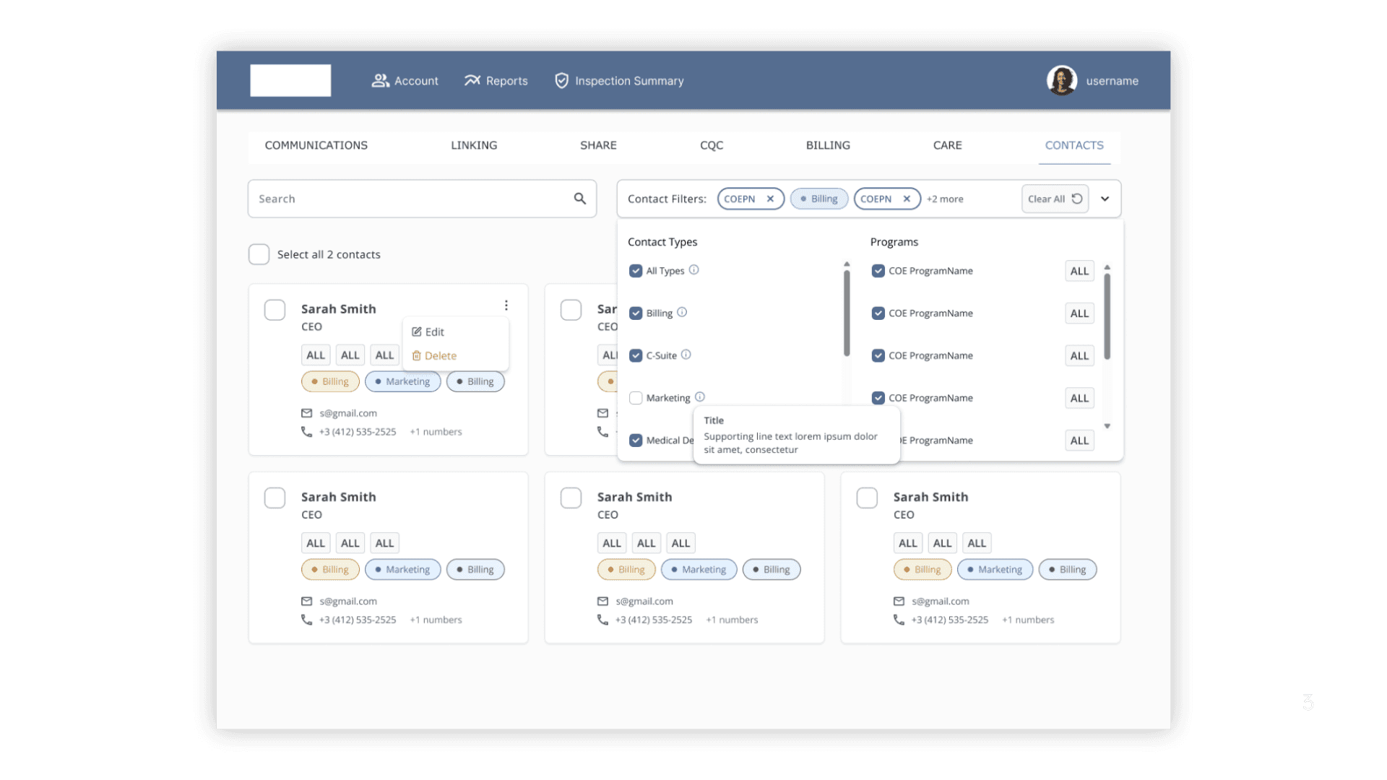Check the Marketing contact type checkbox

(x=636, y=398)
